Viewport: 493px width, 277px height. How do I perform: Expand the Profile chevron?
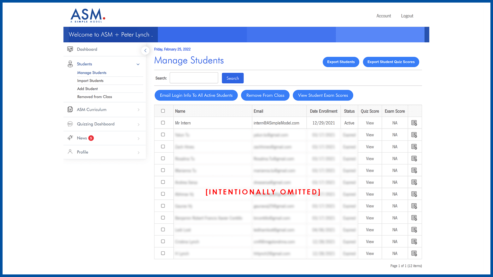138,153
